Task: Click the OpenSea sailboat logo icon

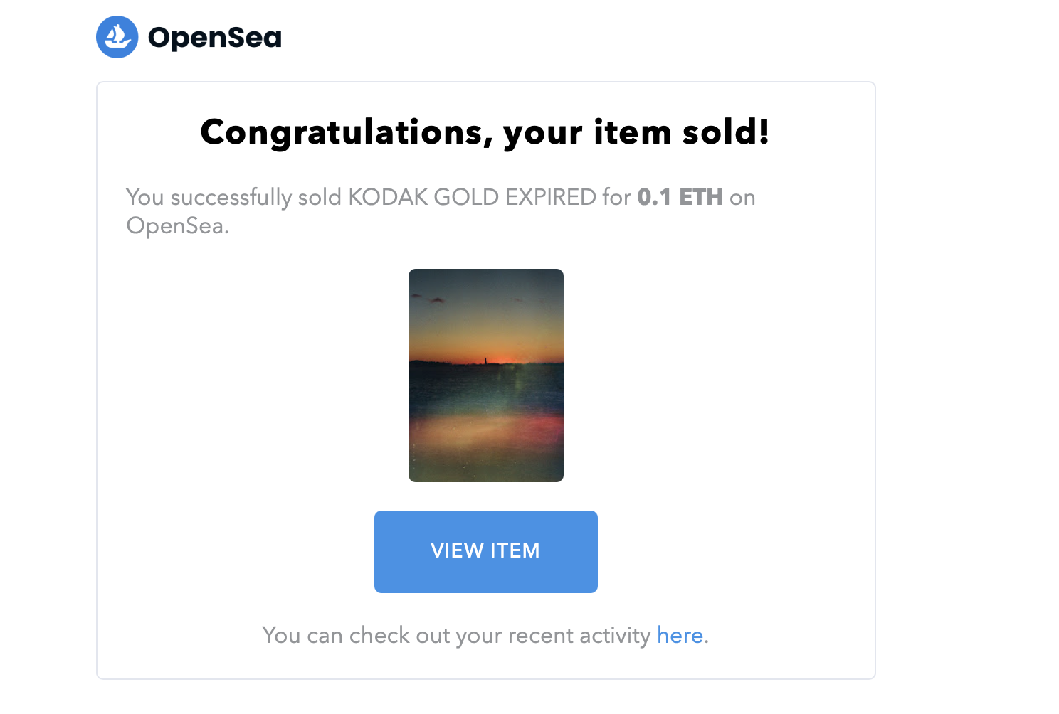Action: point(117,37)
